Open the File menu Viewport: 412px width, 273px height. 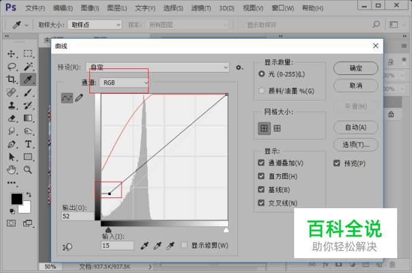(35, 8)
